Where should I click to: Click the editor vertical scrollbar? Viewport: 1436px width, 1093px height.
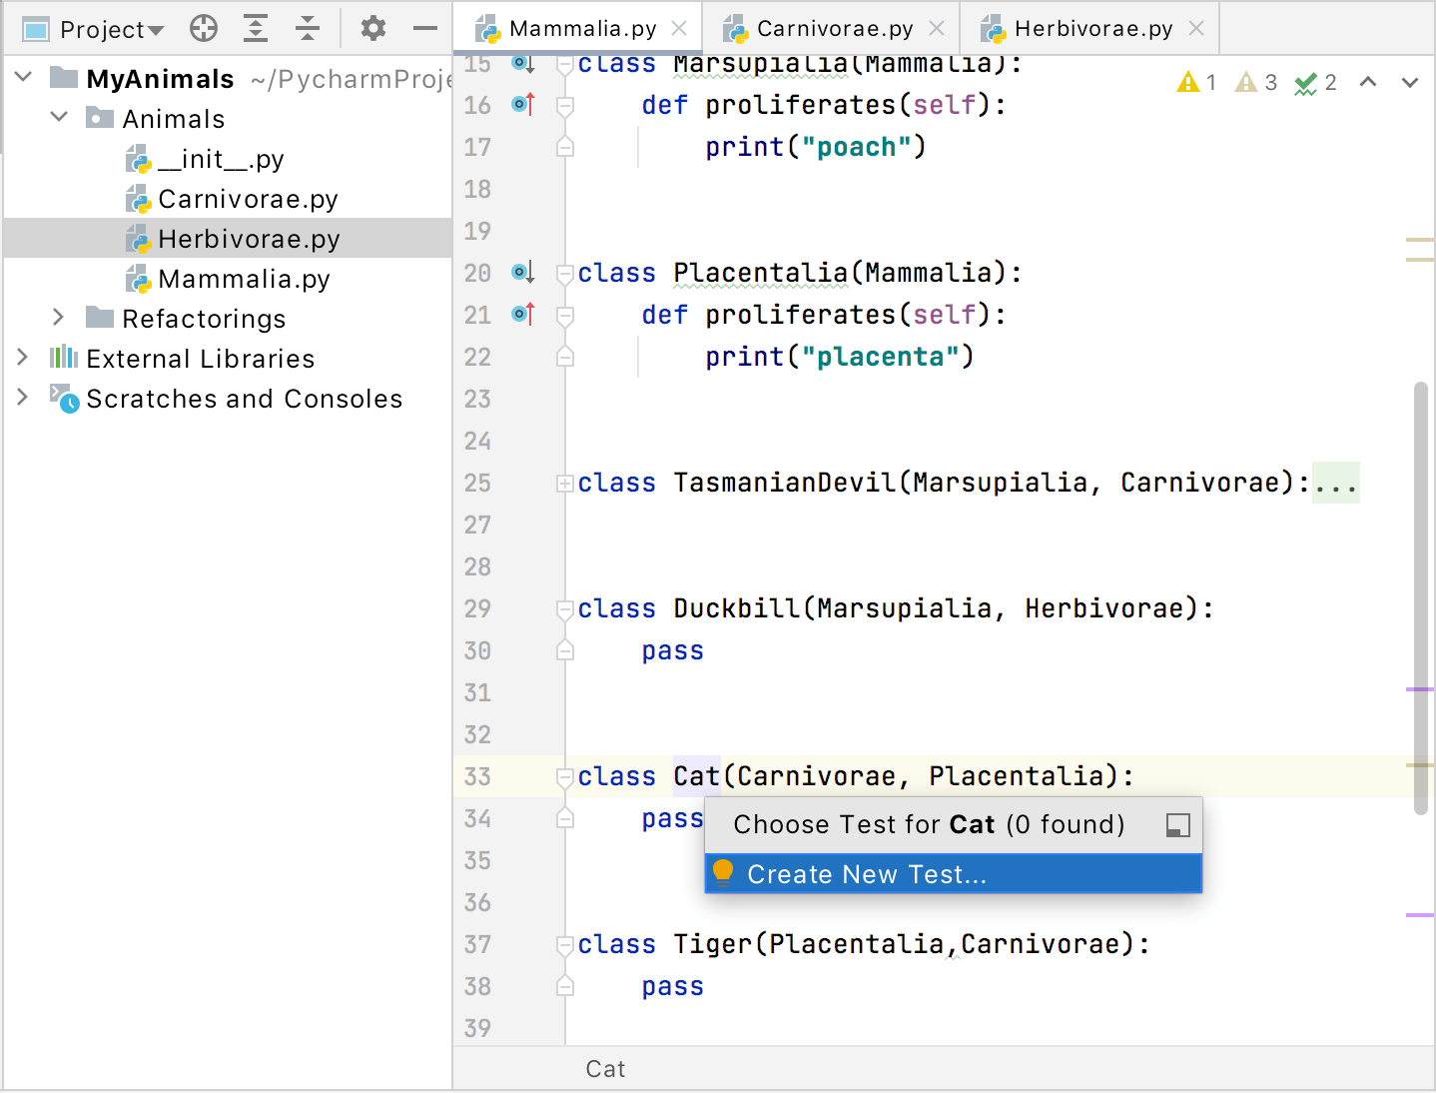[x=1420, y=597]
